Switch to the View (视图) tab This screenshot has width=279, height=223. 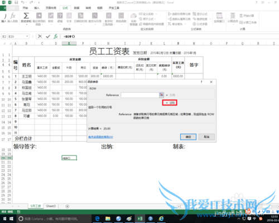pos(100,8)
